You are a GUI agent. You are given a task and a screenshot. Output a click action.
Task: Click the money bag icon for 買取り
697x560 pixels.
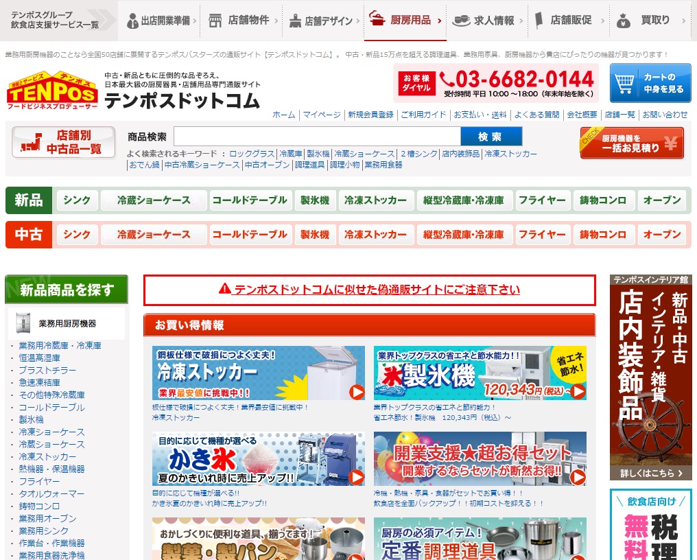coord(623,21)
